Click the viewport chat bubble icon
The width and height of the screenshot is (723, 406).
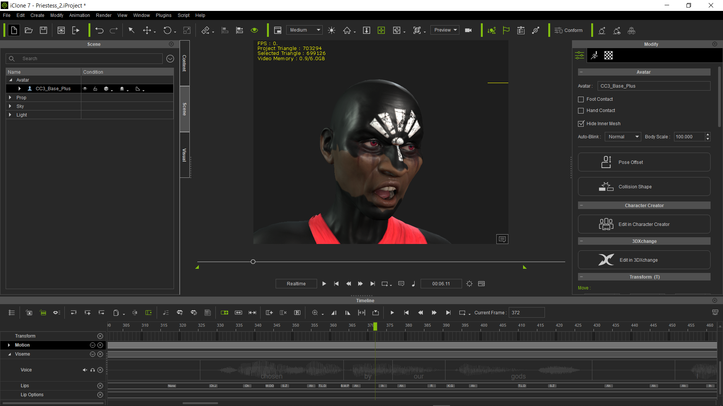pos(502,239)
